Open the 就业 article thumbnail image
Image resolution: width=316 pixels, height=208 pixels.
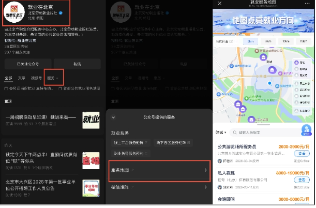(x=91, y=120)
